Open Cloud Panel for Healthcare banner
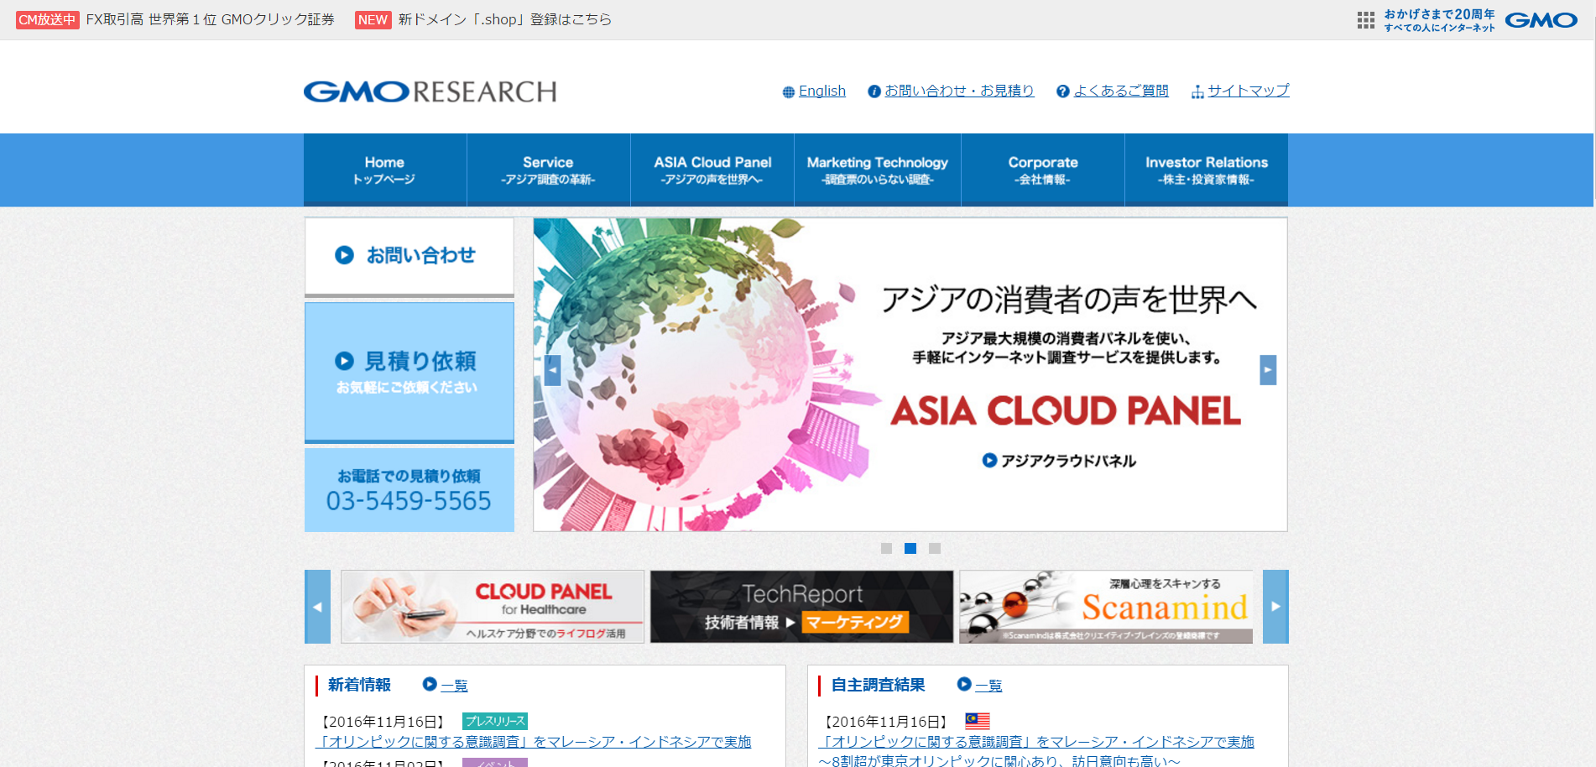 [x=493, y=607]
